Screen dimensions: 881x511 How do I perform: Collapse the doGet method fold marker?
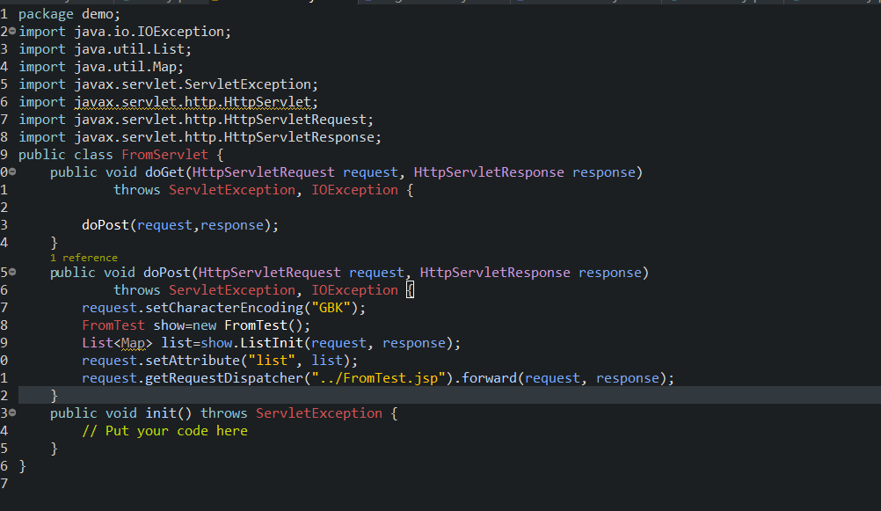pos(12,172)
